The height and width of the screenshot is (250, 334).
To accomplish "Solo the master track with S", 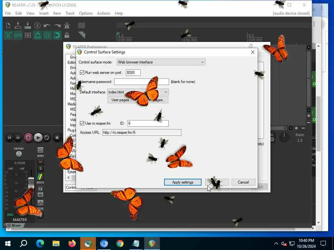I will (40, 169).
